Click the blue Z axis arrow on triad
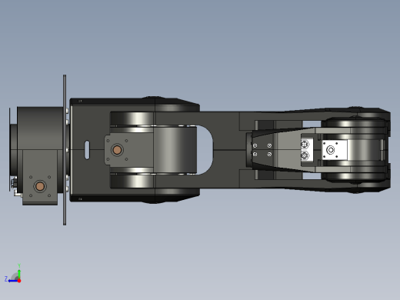The image size is (400, 300). click(12, 281)
